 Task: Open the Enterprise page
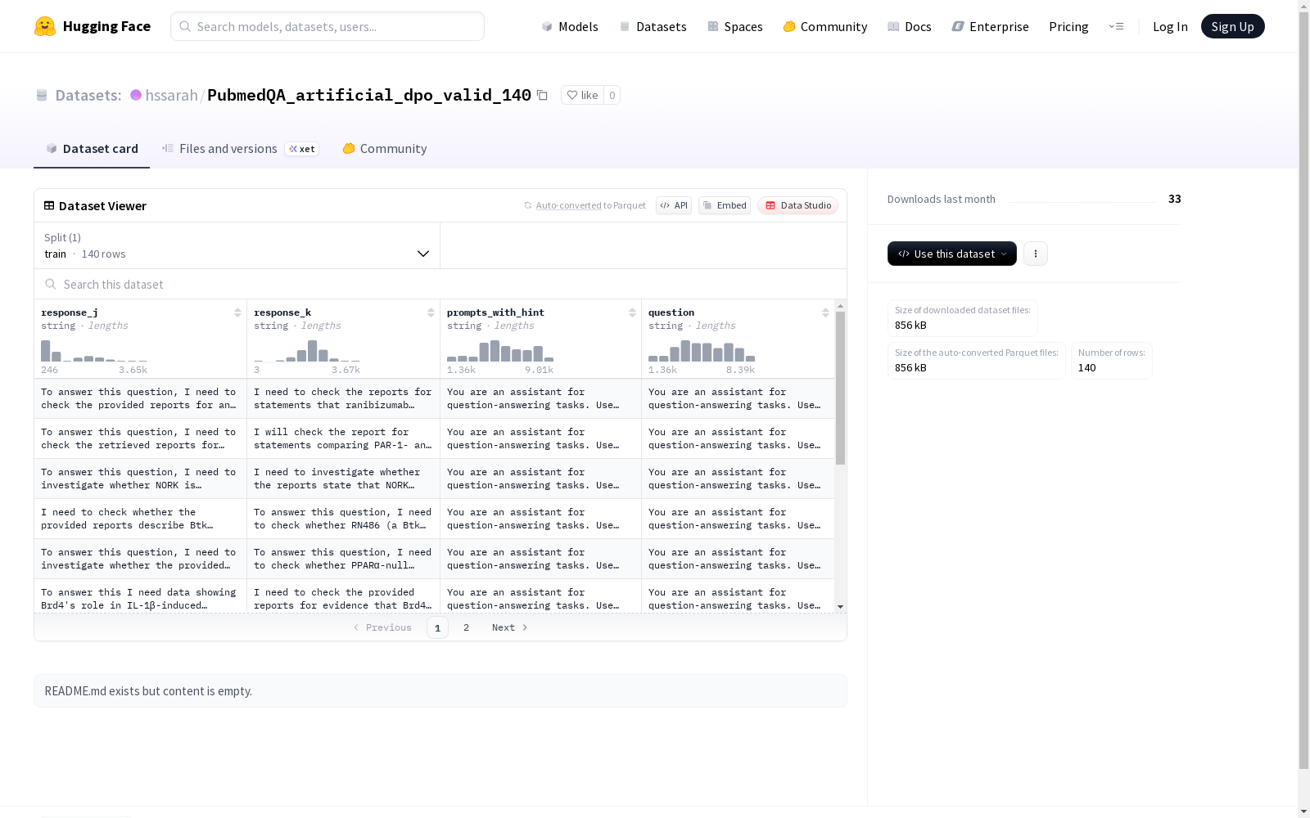pos(991,26)
